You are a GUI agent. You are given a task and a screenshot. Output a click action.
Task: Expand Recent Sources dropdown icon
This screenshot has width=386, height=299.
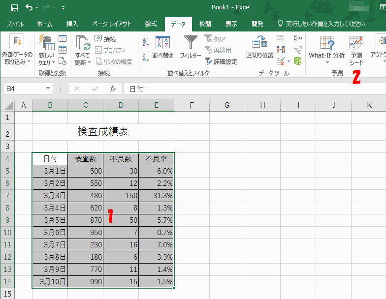coord(63,61)
